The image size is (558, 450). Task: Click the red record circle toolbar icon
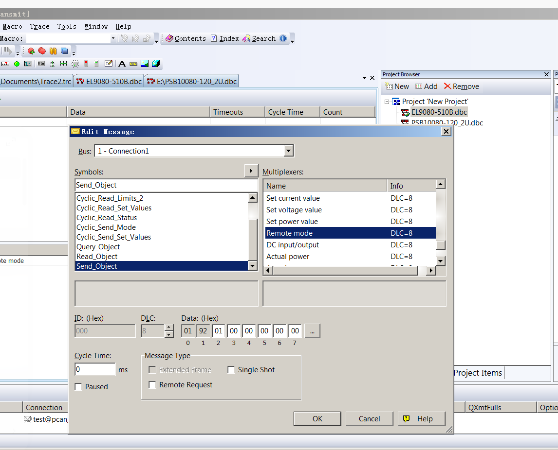pos(42,51)
